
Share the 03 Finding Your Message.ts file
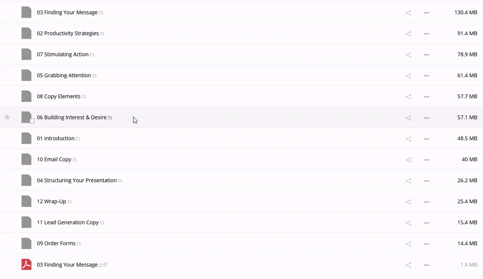pyautogui.click(x=408, y=13)
